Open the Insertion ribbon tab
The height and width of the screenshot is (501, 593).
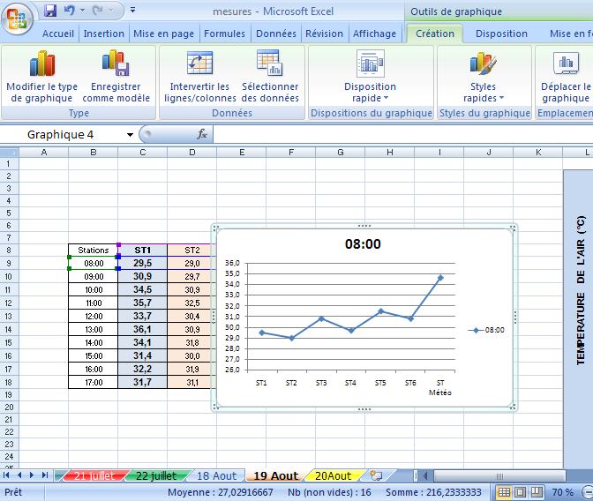point(103,34)
